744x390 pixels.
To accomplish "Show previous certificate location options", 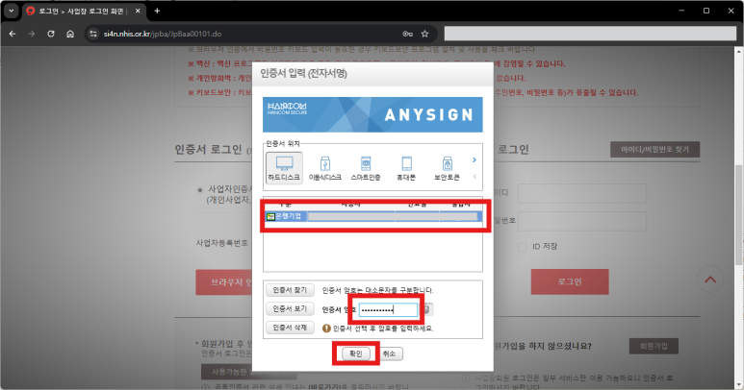I will [475, 177].
